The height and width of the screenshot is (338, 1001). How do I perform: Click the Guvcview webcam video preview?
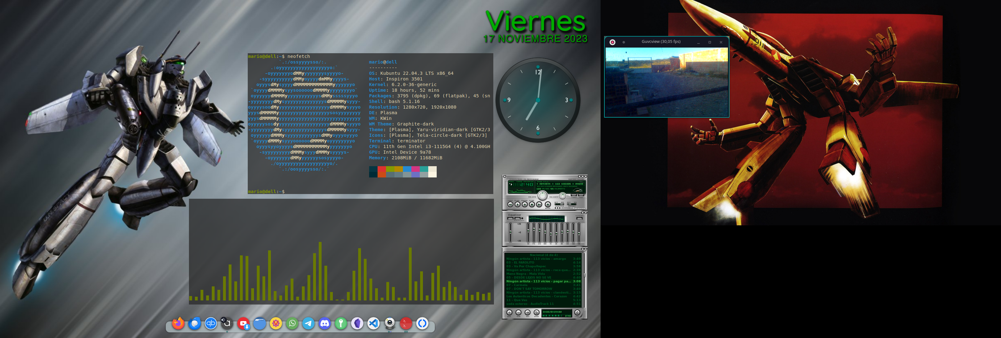[666, 82]
